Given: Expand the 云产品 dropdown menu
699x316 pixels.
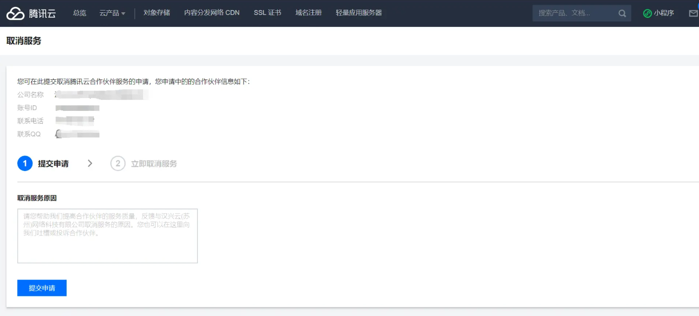Looking at the screenshot, I should click(x=112, y=13).
